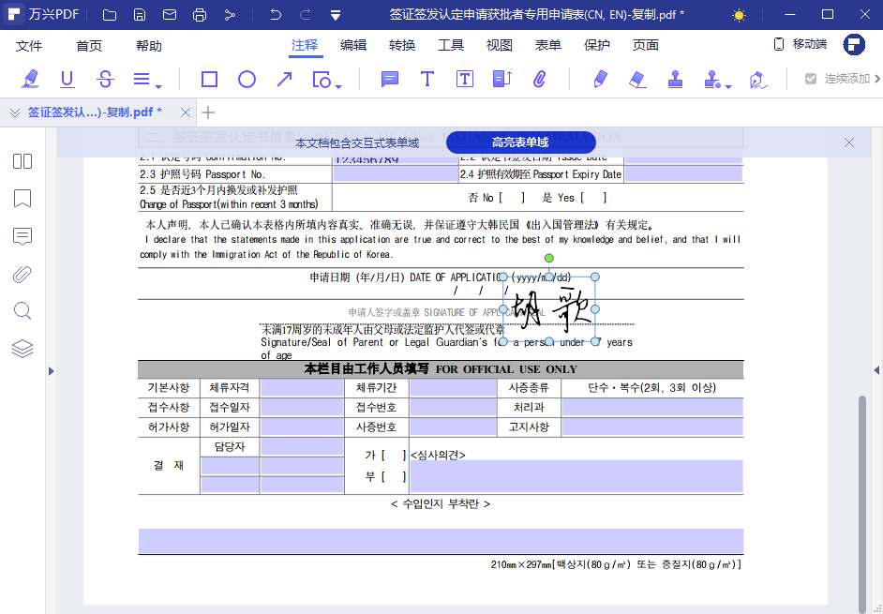Open the layers panel in sidebar
The height and width of the screenshot is (614, 883).
click(22, 349)
